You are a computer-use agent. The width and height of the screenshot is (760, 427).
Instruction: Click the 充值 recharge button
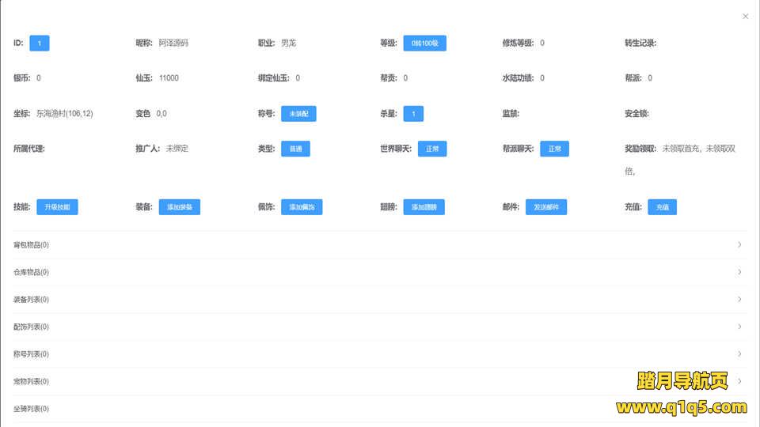coord(662,207)
